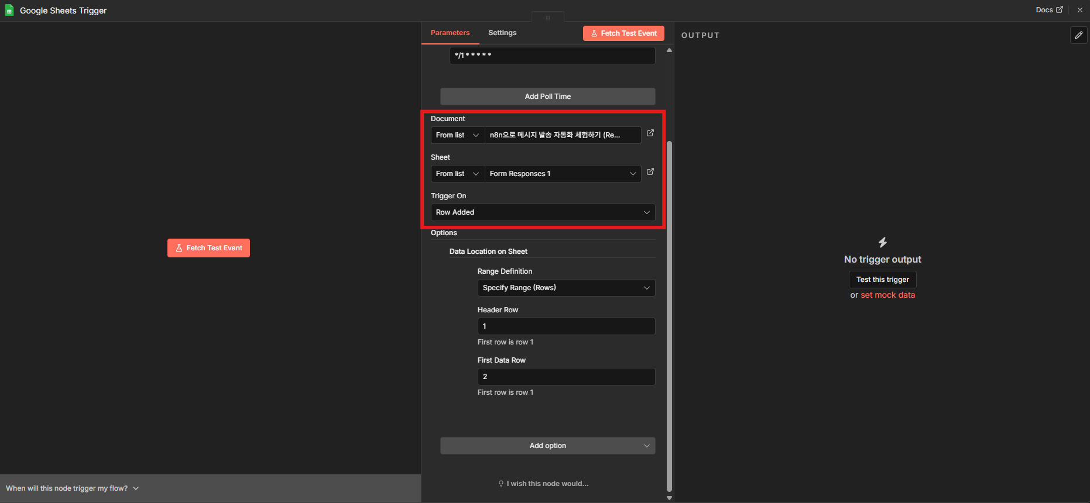The height and width of the screenshot is (503, 1090).
Task: Click the panel drag handle at top
Action: [x=547, y=18]
